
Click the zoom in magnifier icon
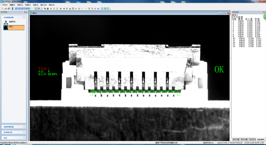pyautogui.click(x=89, y=9)
